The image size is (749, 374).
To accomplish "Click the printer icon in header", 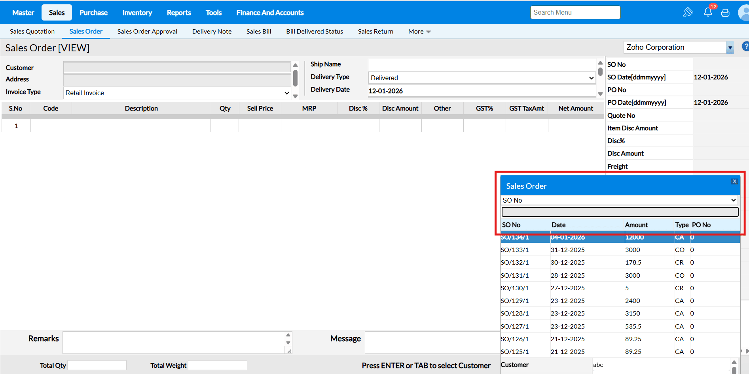I will coord(725,13).
